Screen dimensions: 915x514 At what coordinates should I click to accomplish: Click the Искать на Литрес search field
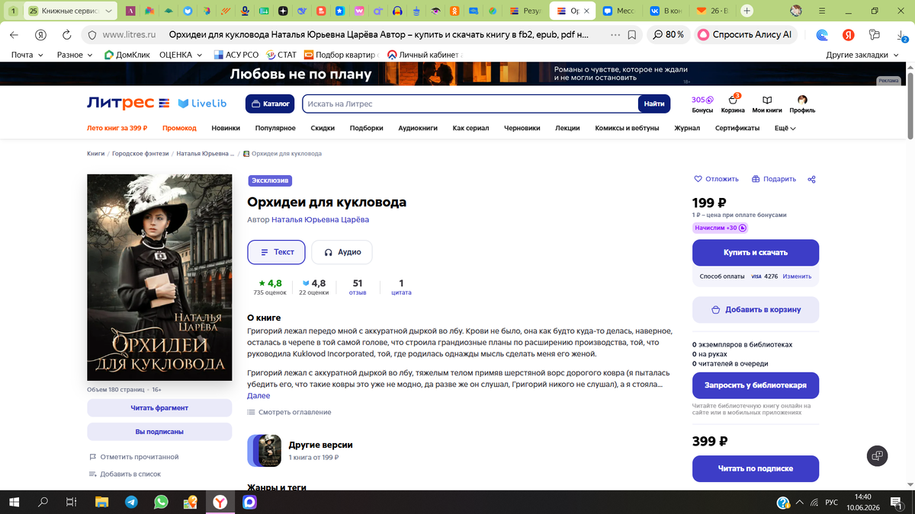pos(470,104)
